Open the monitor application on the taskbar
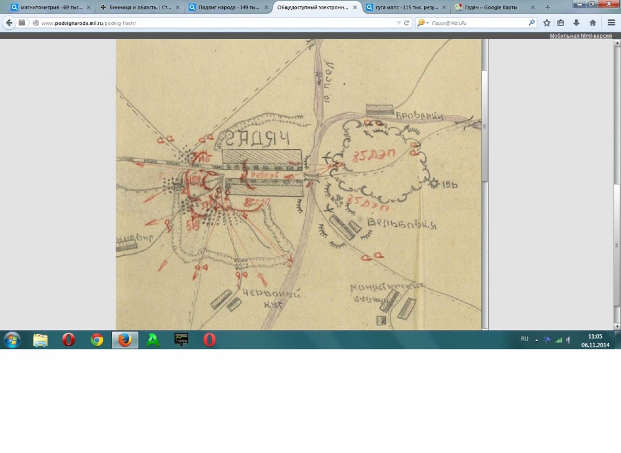 181,340
